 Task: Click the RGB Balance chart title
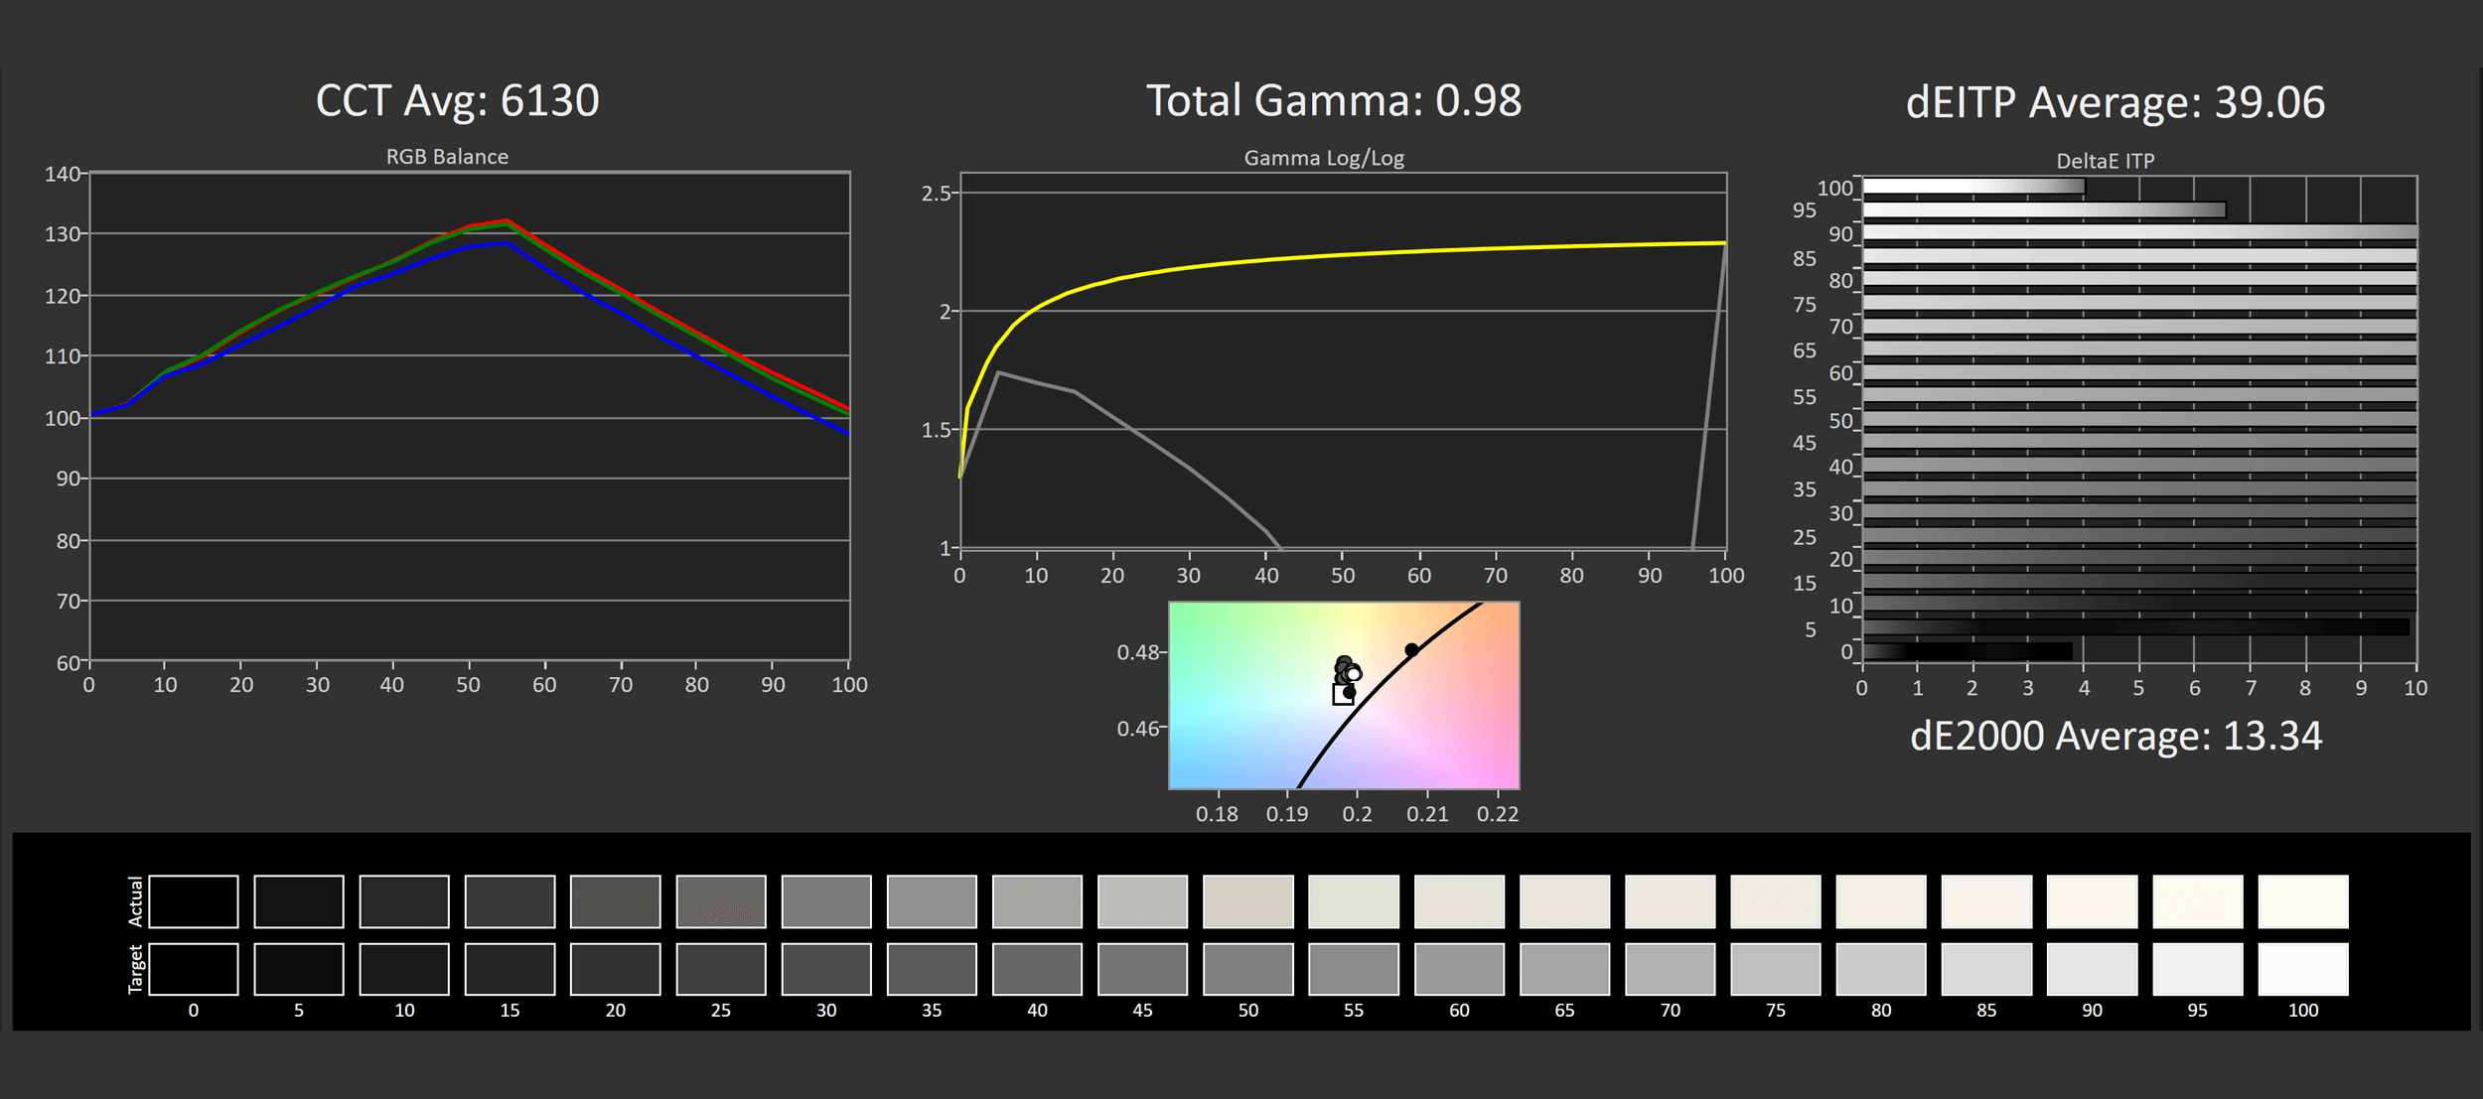pos(447,157)
